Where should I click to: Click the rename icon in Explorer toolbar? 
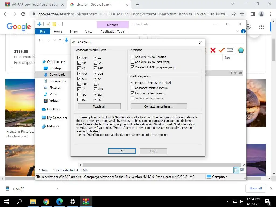point(230,50)
